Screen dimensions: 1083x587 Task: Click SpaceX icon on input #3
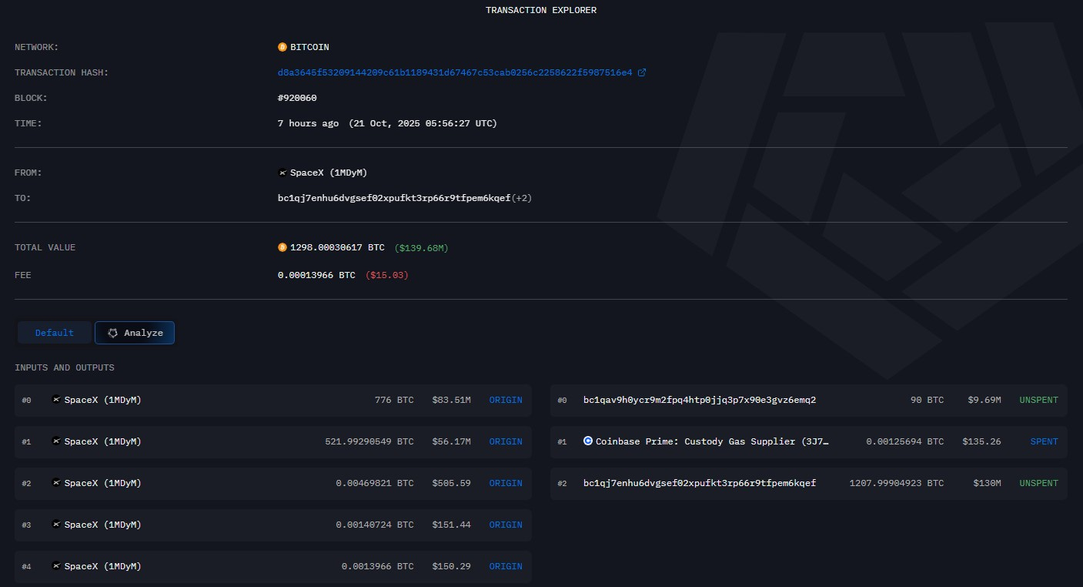[56, 525]
